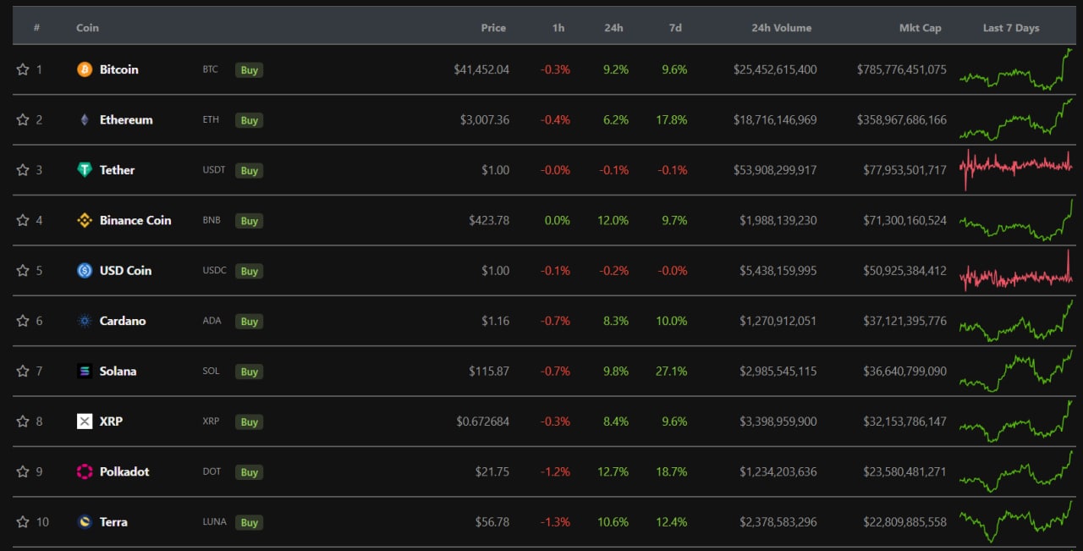
Task: Open the Tether coin name link
Action: point(117,170)
